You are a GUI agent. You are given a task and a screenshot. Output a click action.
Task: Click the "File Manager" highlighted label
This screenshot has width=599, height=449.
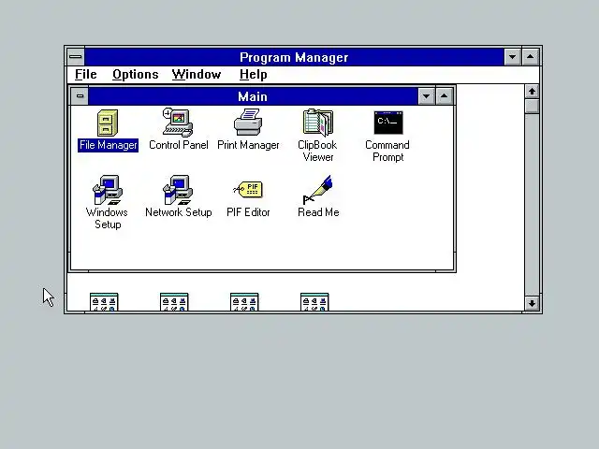click(x=109, y=145)
